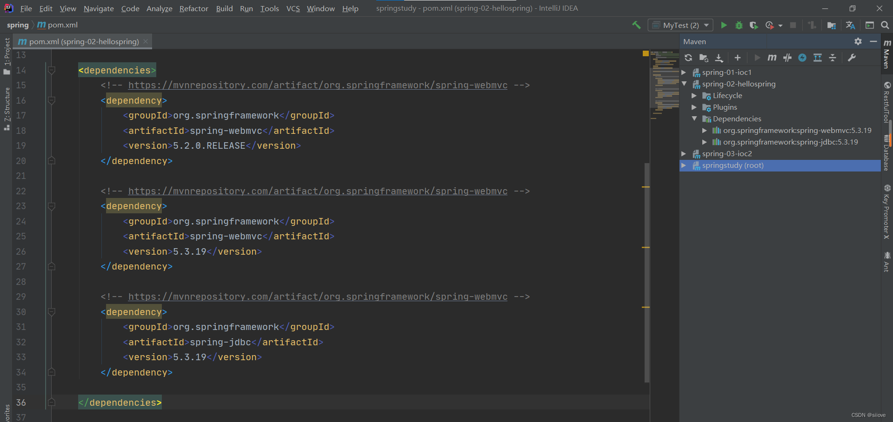
Task: Click Run Maven Build play icon
Action: (757, 58)
